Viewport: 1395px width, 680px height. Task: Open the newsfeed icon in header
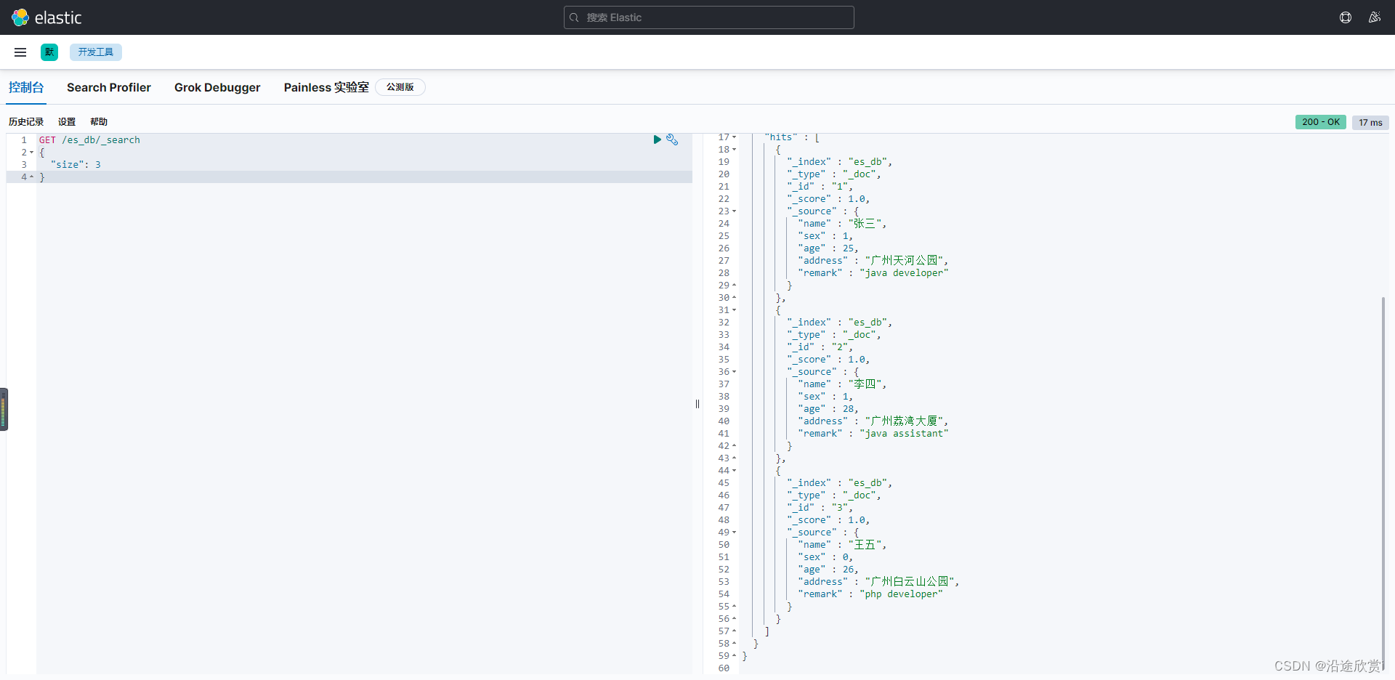pyautogui.click(x=1375, y=17)
